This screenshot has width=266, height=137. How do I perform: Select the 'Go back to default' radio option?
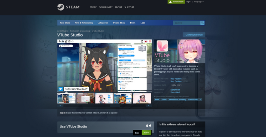pyautogui.click(x=120, y=75)
